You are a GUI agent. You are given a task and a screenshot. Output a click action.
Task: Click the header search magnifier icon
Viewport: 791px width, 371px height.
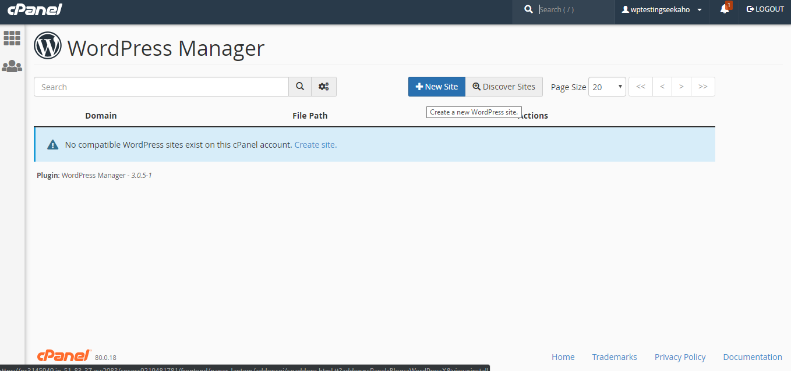[528, 9]
